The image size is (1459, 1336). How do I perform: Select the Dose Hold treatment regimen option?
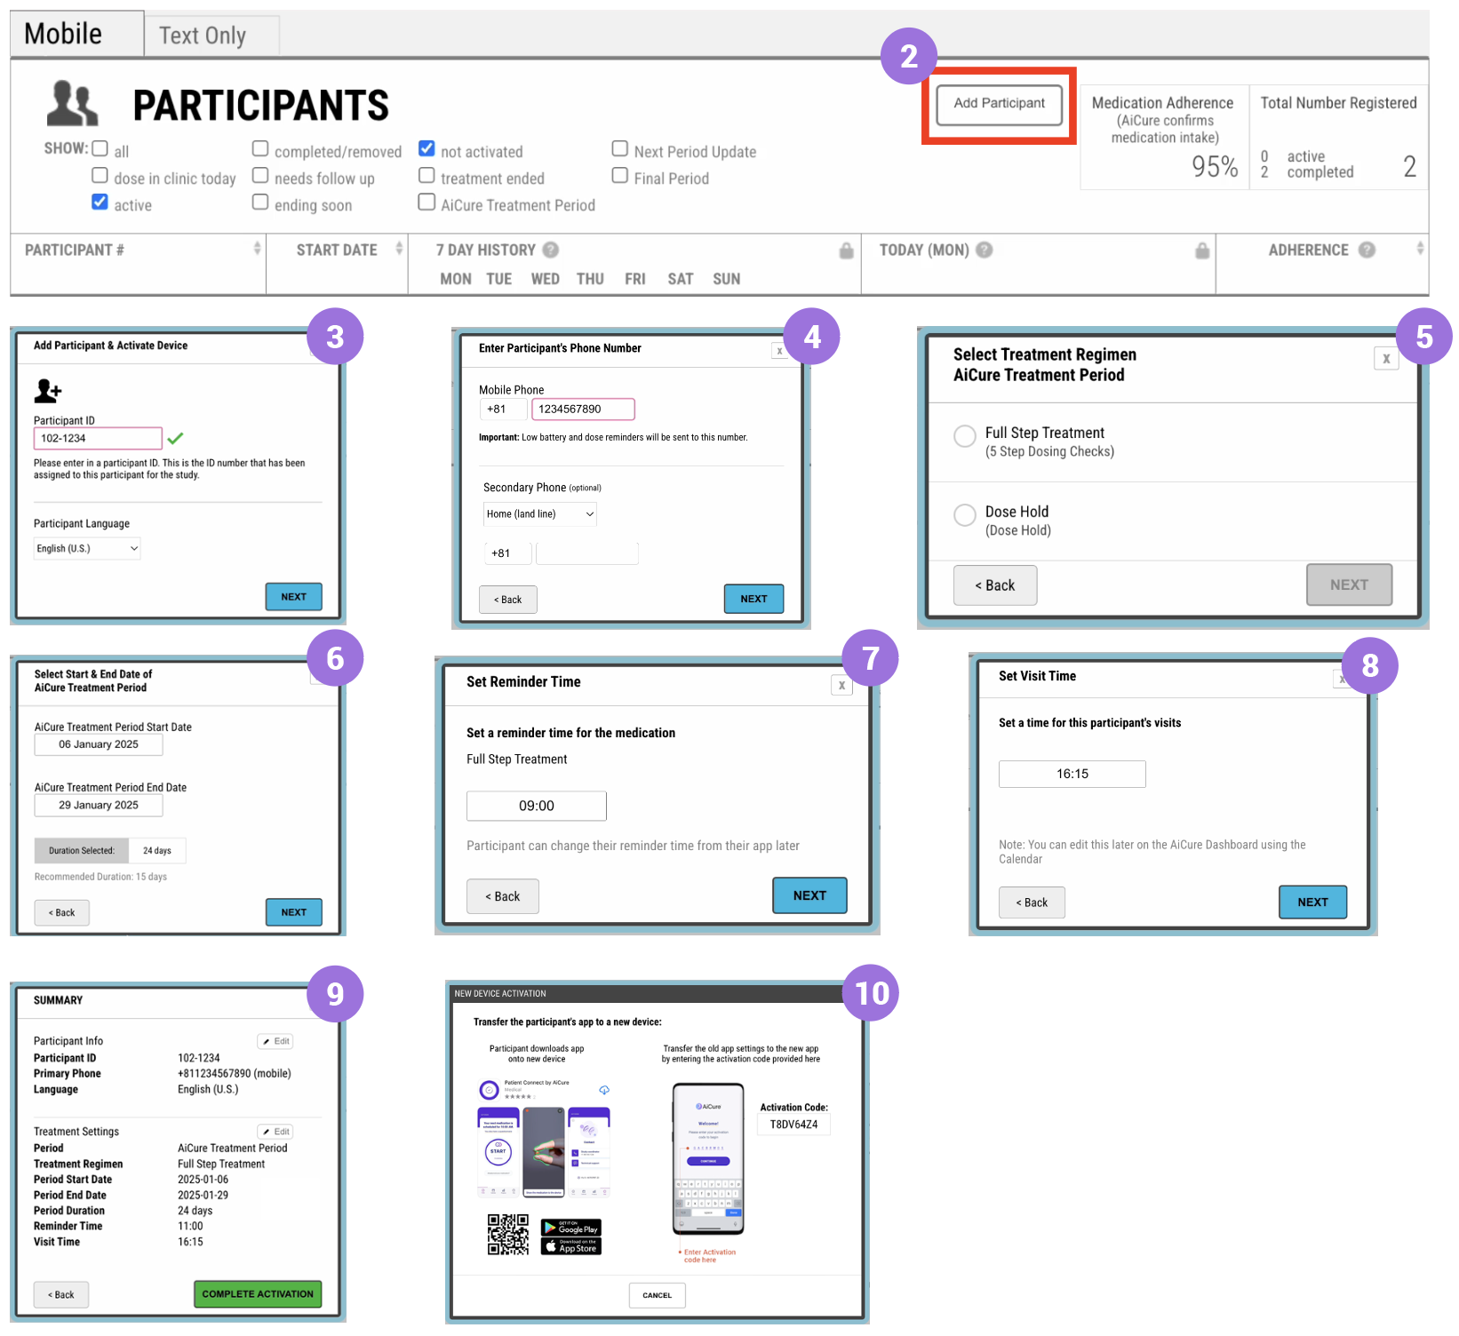(x=965, y=514)
